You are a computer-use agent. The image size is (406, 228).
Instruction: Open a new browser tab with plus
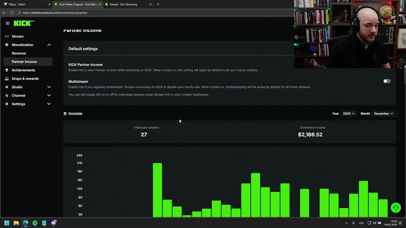(158, 4)
